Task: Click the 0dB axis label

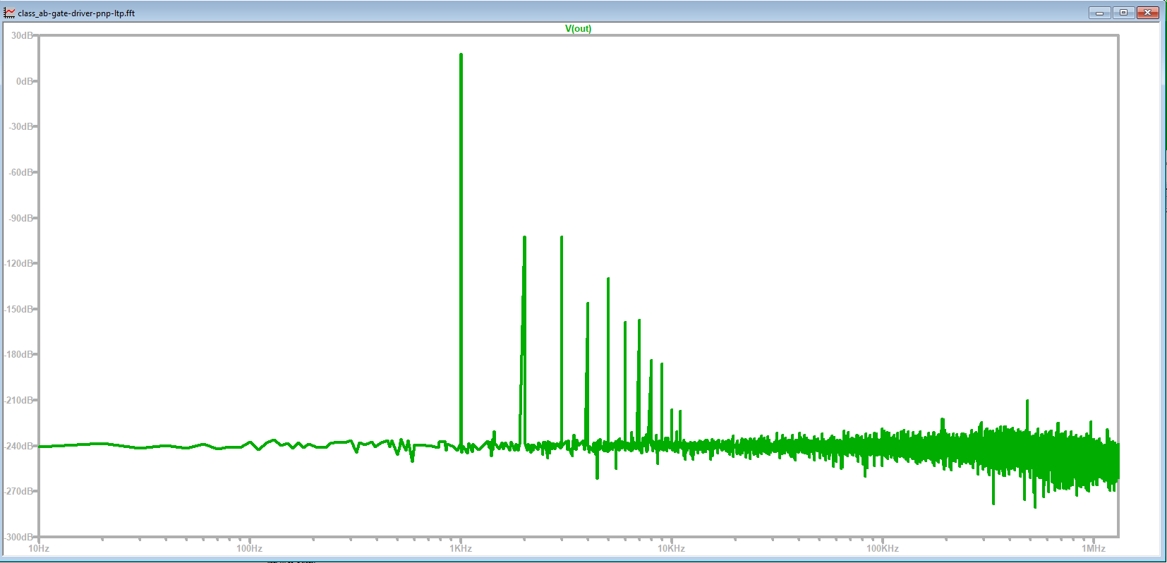Action: point(25,81)
